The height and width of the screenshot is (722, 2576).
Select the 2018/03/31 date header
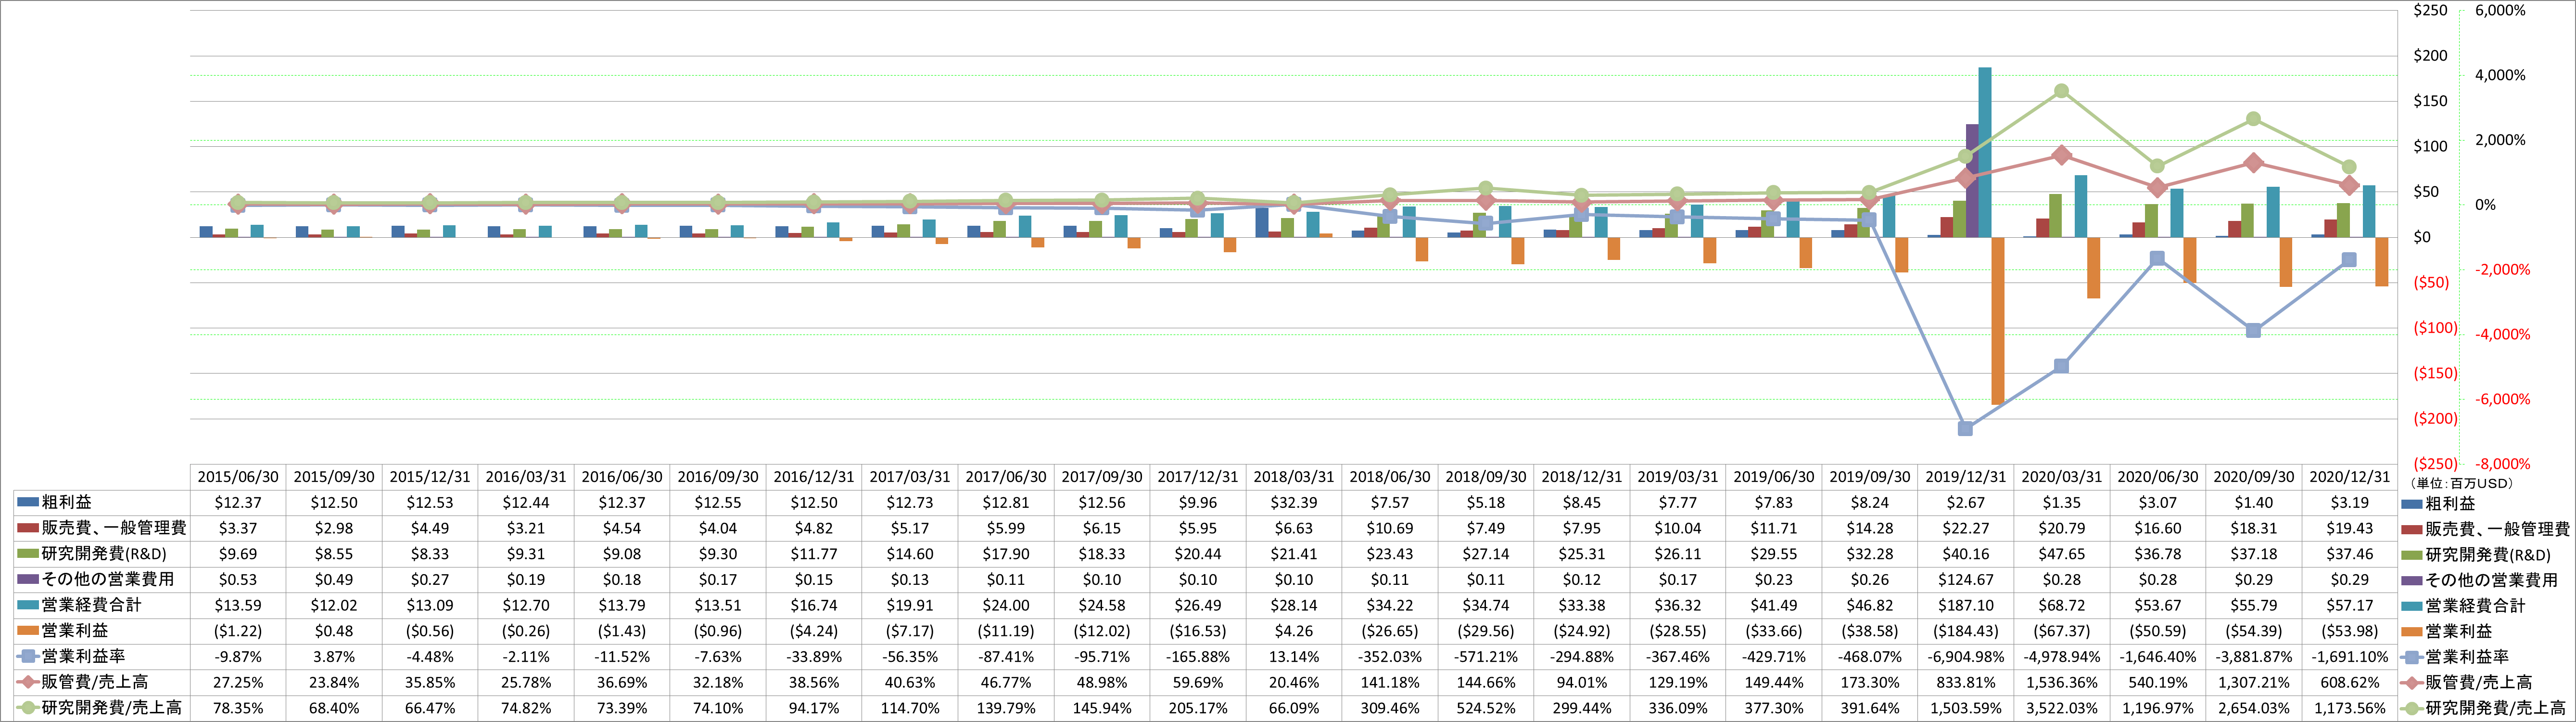coord(1294,477)
